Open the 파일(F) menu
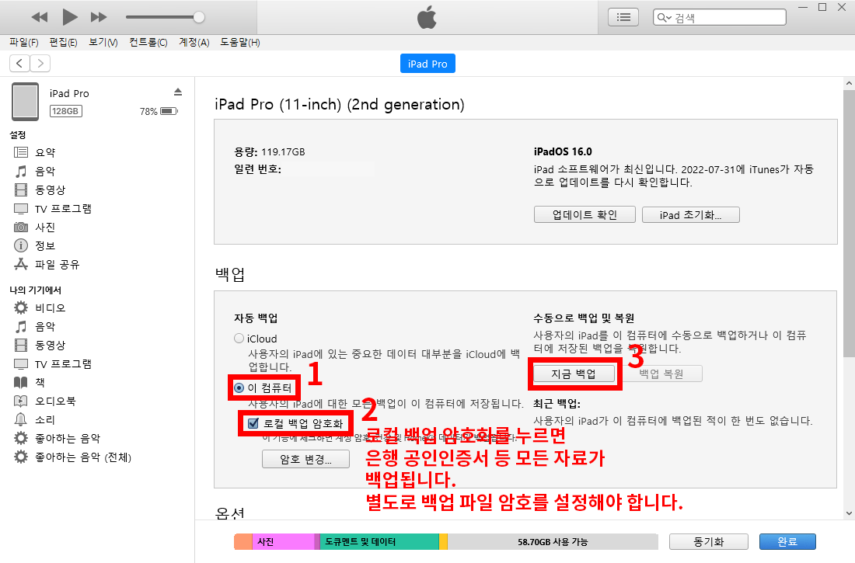 click(24, 42)
